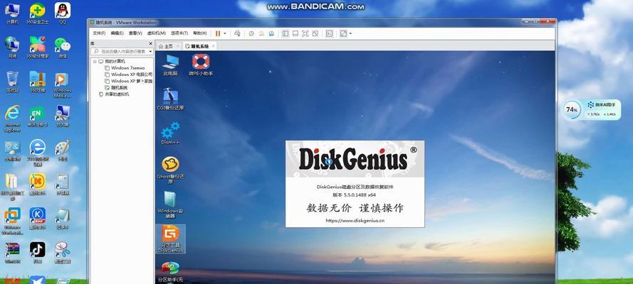Select the Windows 7seewo virtual machine
633x284 pixels.
click(x=128, y=68)
